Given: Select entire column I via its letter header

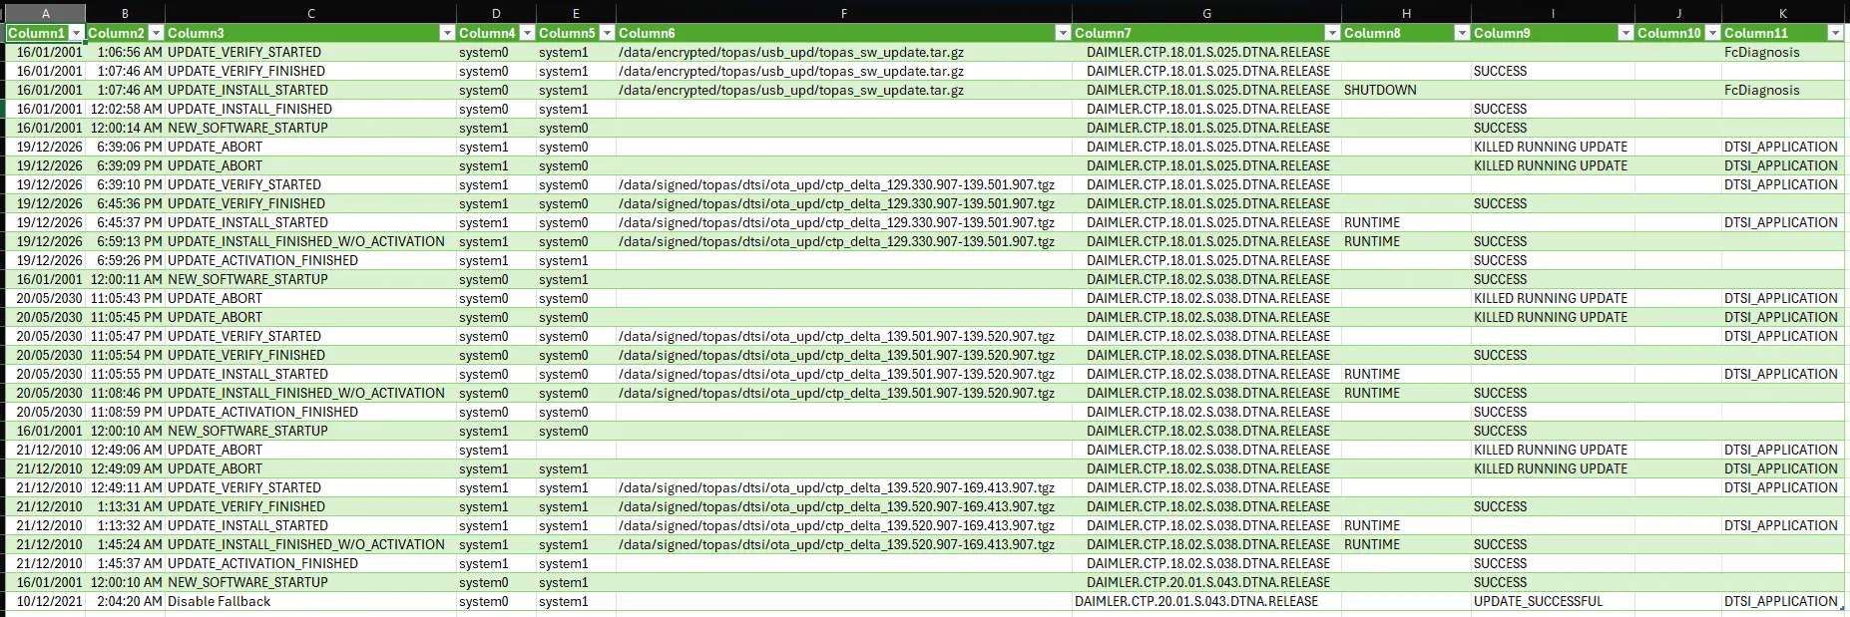Looking at the screenshot, I should click(1553, 14).
